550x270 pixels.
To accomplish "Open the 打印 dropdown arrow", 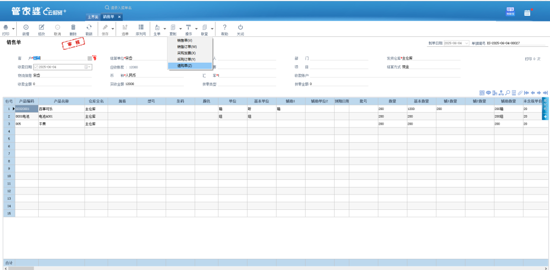I will (13, 29).
